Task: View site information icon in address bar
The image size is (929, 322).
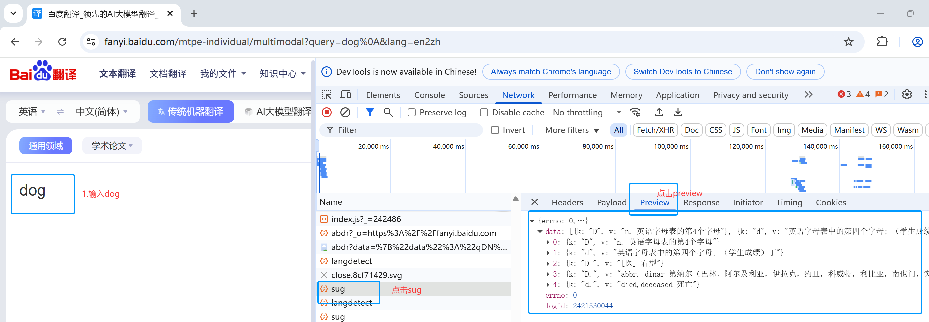Action: (91, 42)
